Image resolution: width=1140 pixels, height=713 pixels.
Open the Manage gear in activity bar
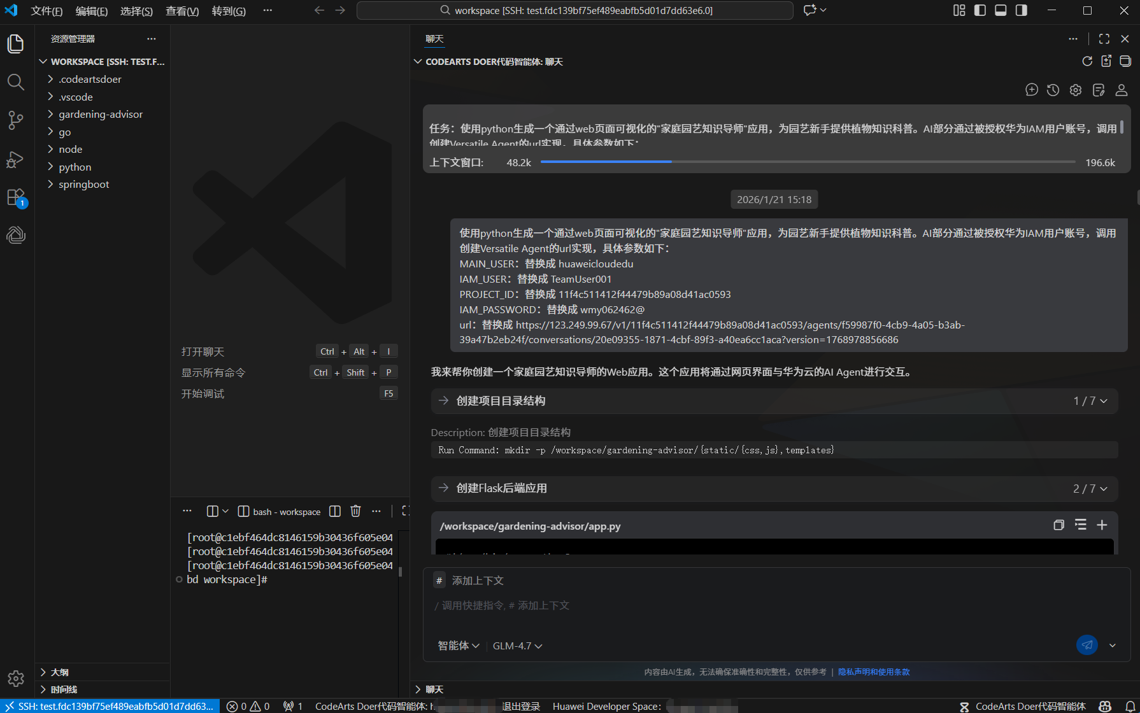coord(16,679)
